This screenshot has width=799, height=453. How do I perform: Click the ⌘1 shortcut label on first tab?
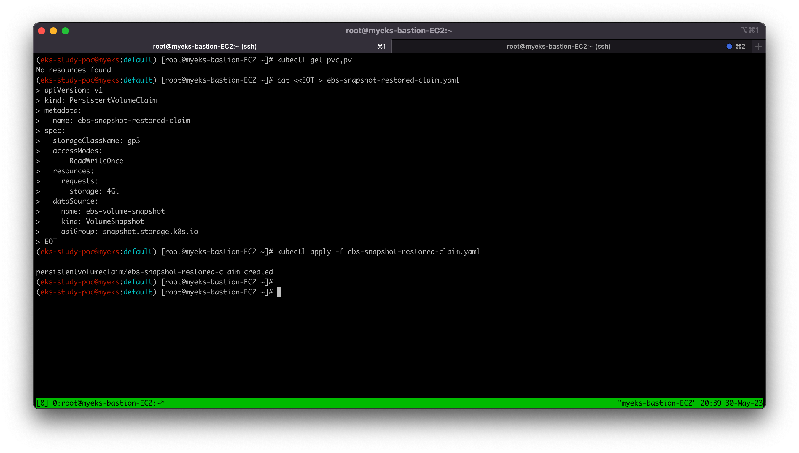(x=381, y=46)
